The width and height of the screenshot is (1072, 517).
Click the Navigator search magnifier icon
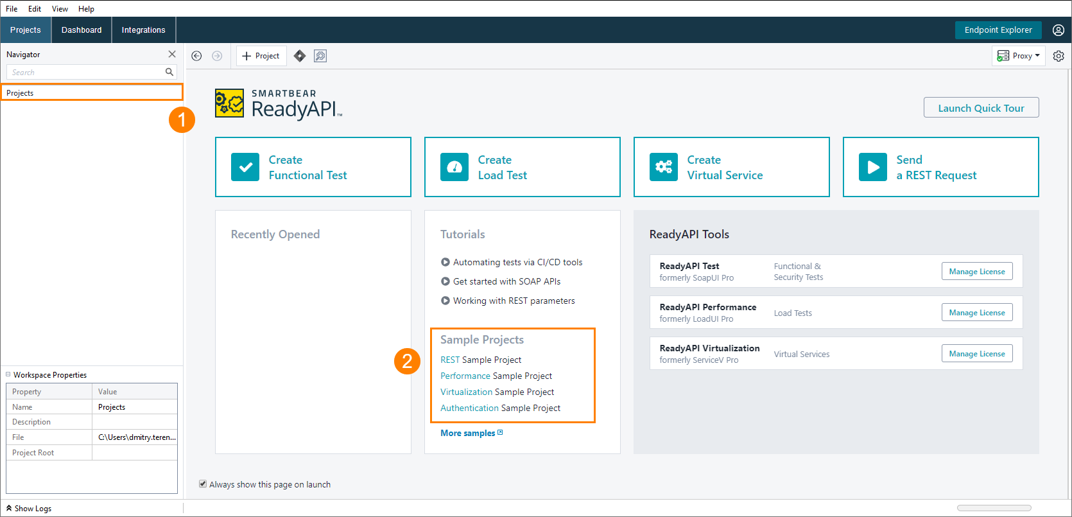(x=169, y=72)
